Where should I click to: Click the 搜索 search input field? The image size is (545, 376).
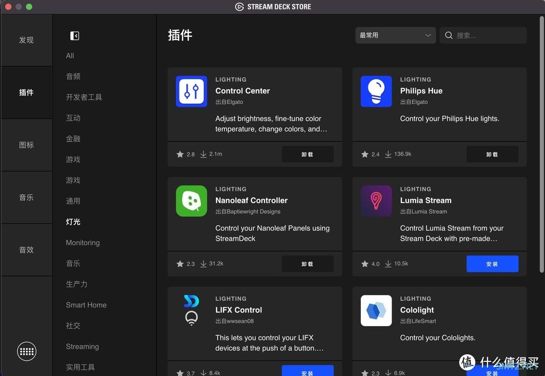pos(483,35)
